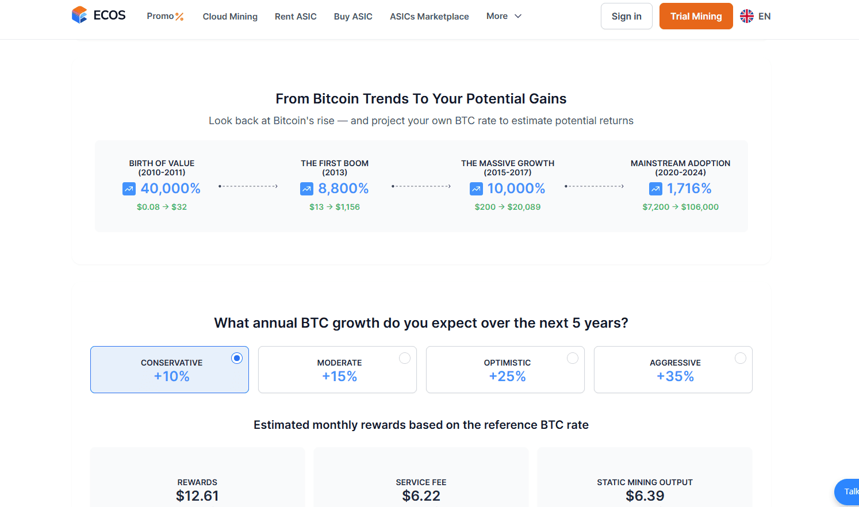Expand the More navigation dropdown
The image size is (859, 507).
504,16
